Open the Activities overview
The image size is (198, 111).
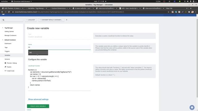pos(4,1)
